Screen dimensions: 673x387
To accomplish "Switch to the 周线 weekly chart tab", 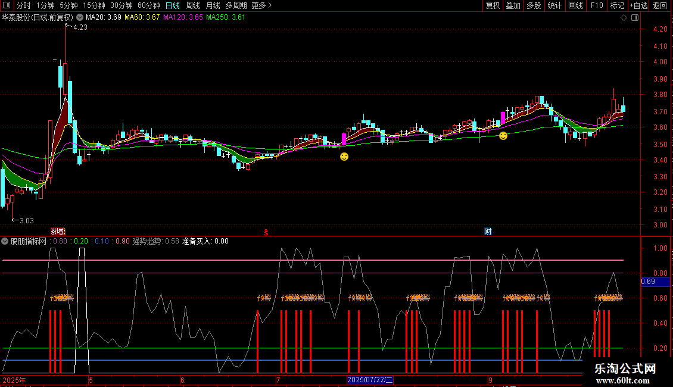I will (193, 5).
